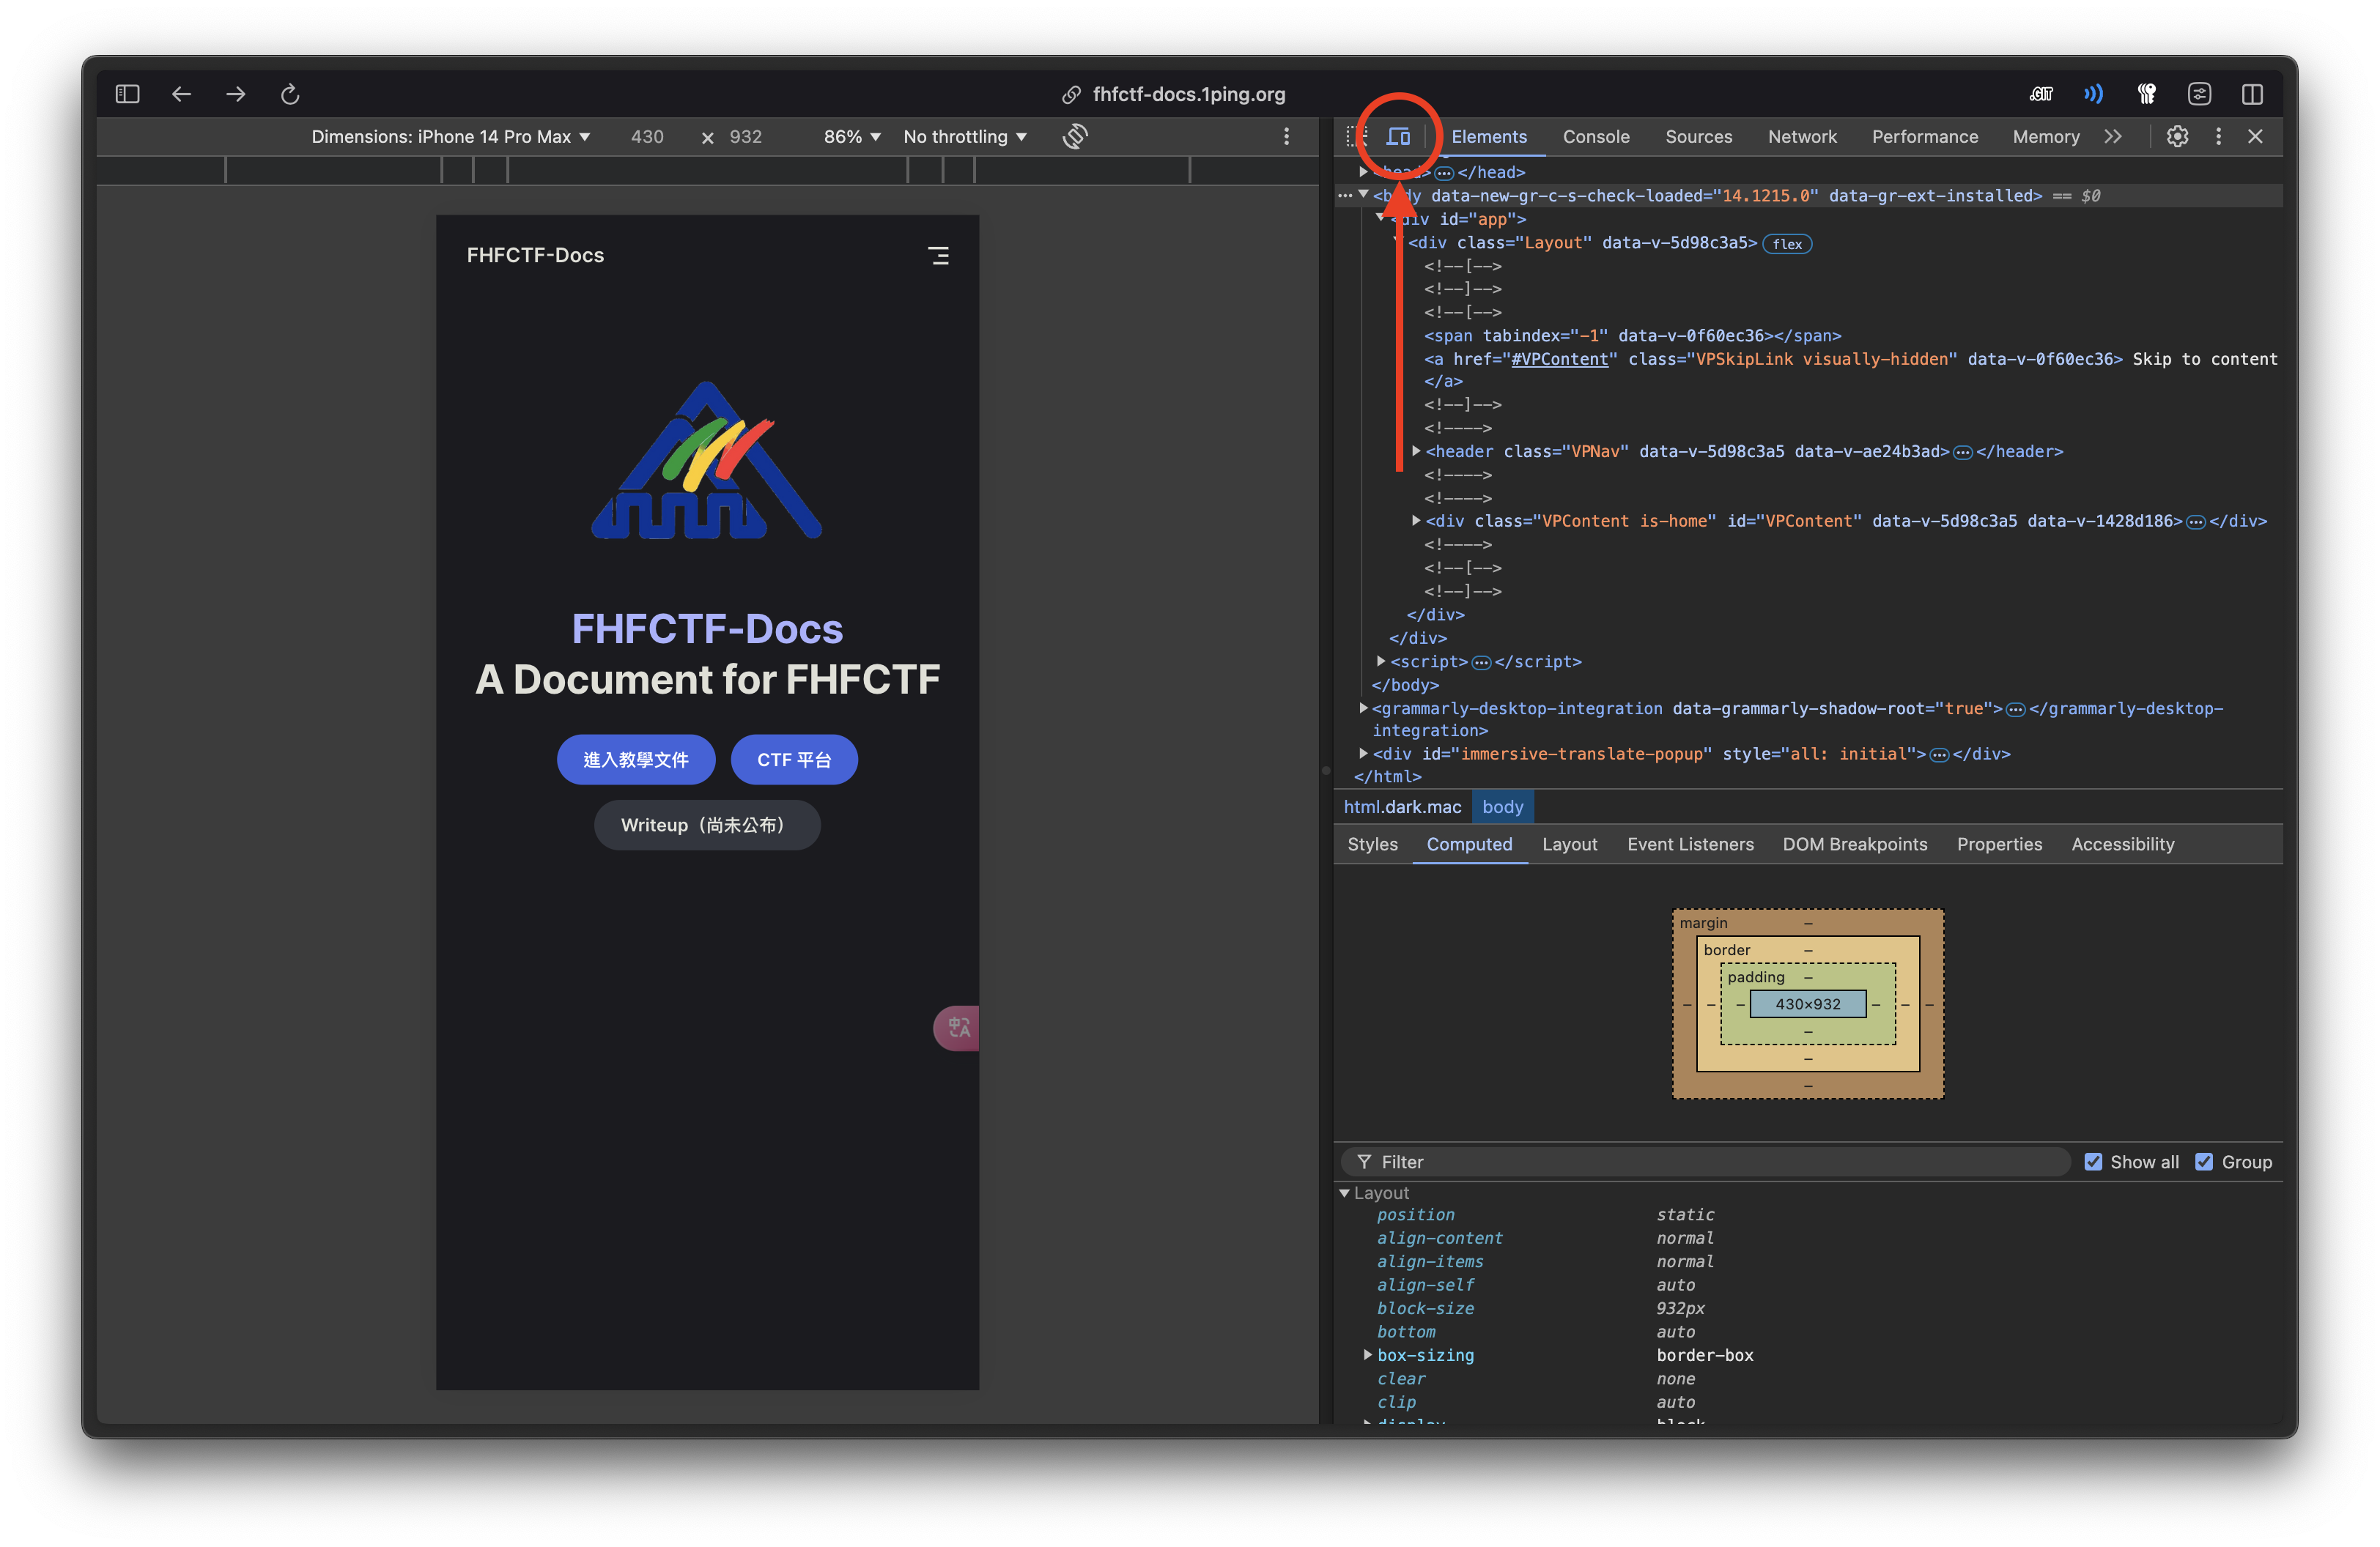Go forward with the right arrow

tap(236, 94)
